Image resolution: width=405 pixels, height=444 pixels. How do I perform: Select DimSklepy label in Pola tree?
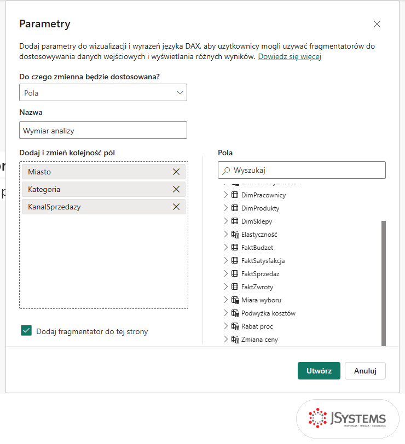[x=257, y=221]
